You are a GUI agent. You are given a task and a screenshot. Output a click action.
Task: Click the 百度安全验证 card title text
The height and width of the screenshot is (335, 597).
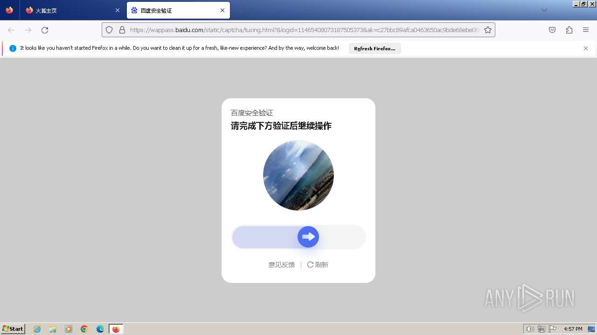[252, 113]
